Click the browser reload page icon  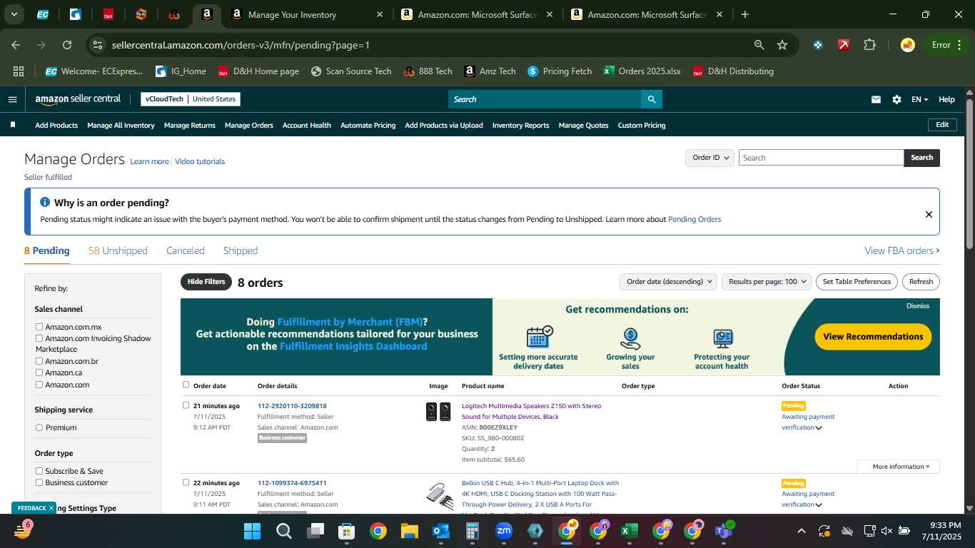tap(67, 45)
